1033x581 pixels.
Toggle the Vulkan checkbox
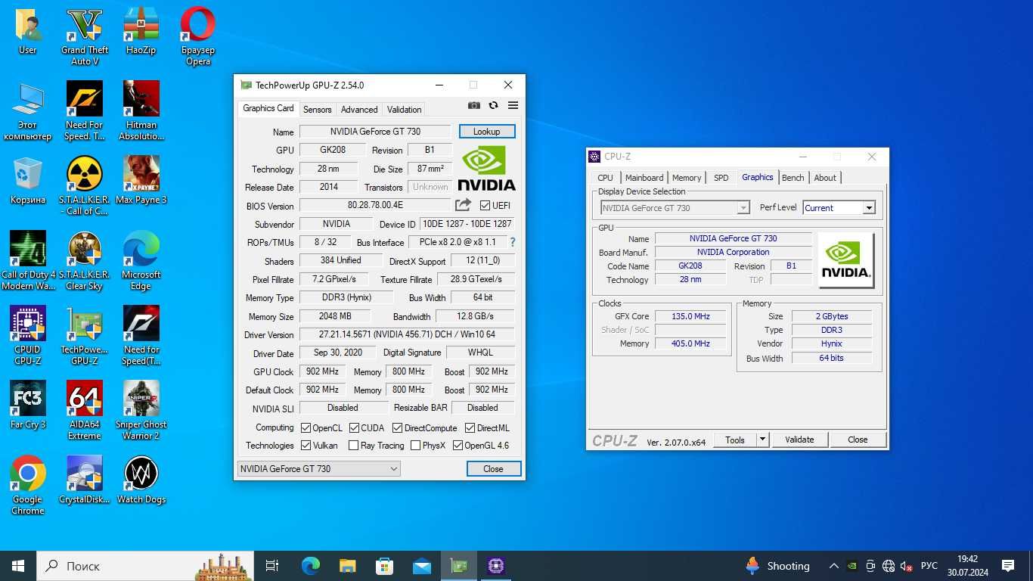coord(306,446)
